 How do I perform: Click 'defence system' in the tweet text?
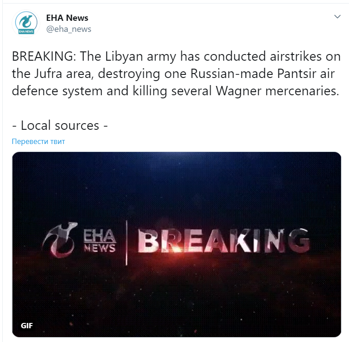57,91
